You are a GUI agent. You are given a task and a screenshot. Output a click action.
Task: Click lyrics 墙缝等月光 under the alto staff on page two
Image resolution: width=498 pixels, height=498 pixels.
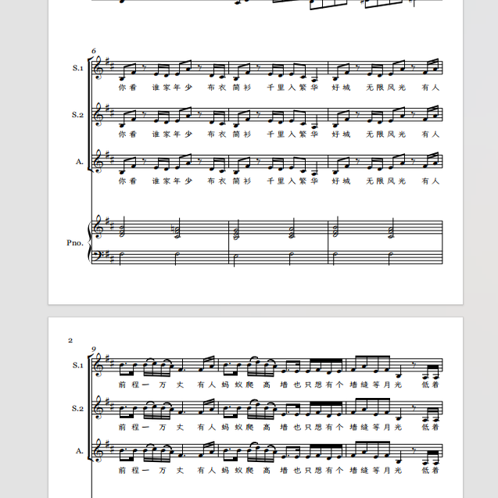(376, 470)
